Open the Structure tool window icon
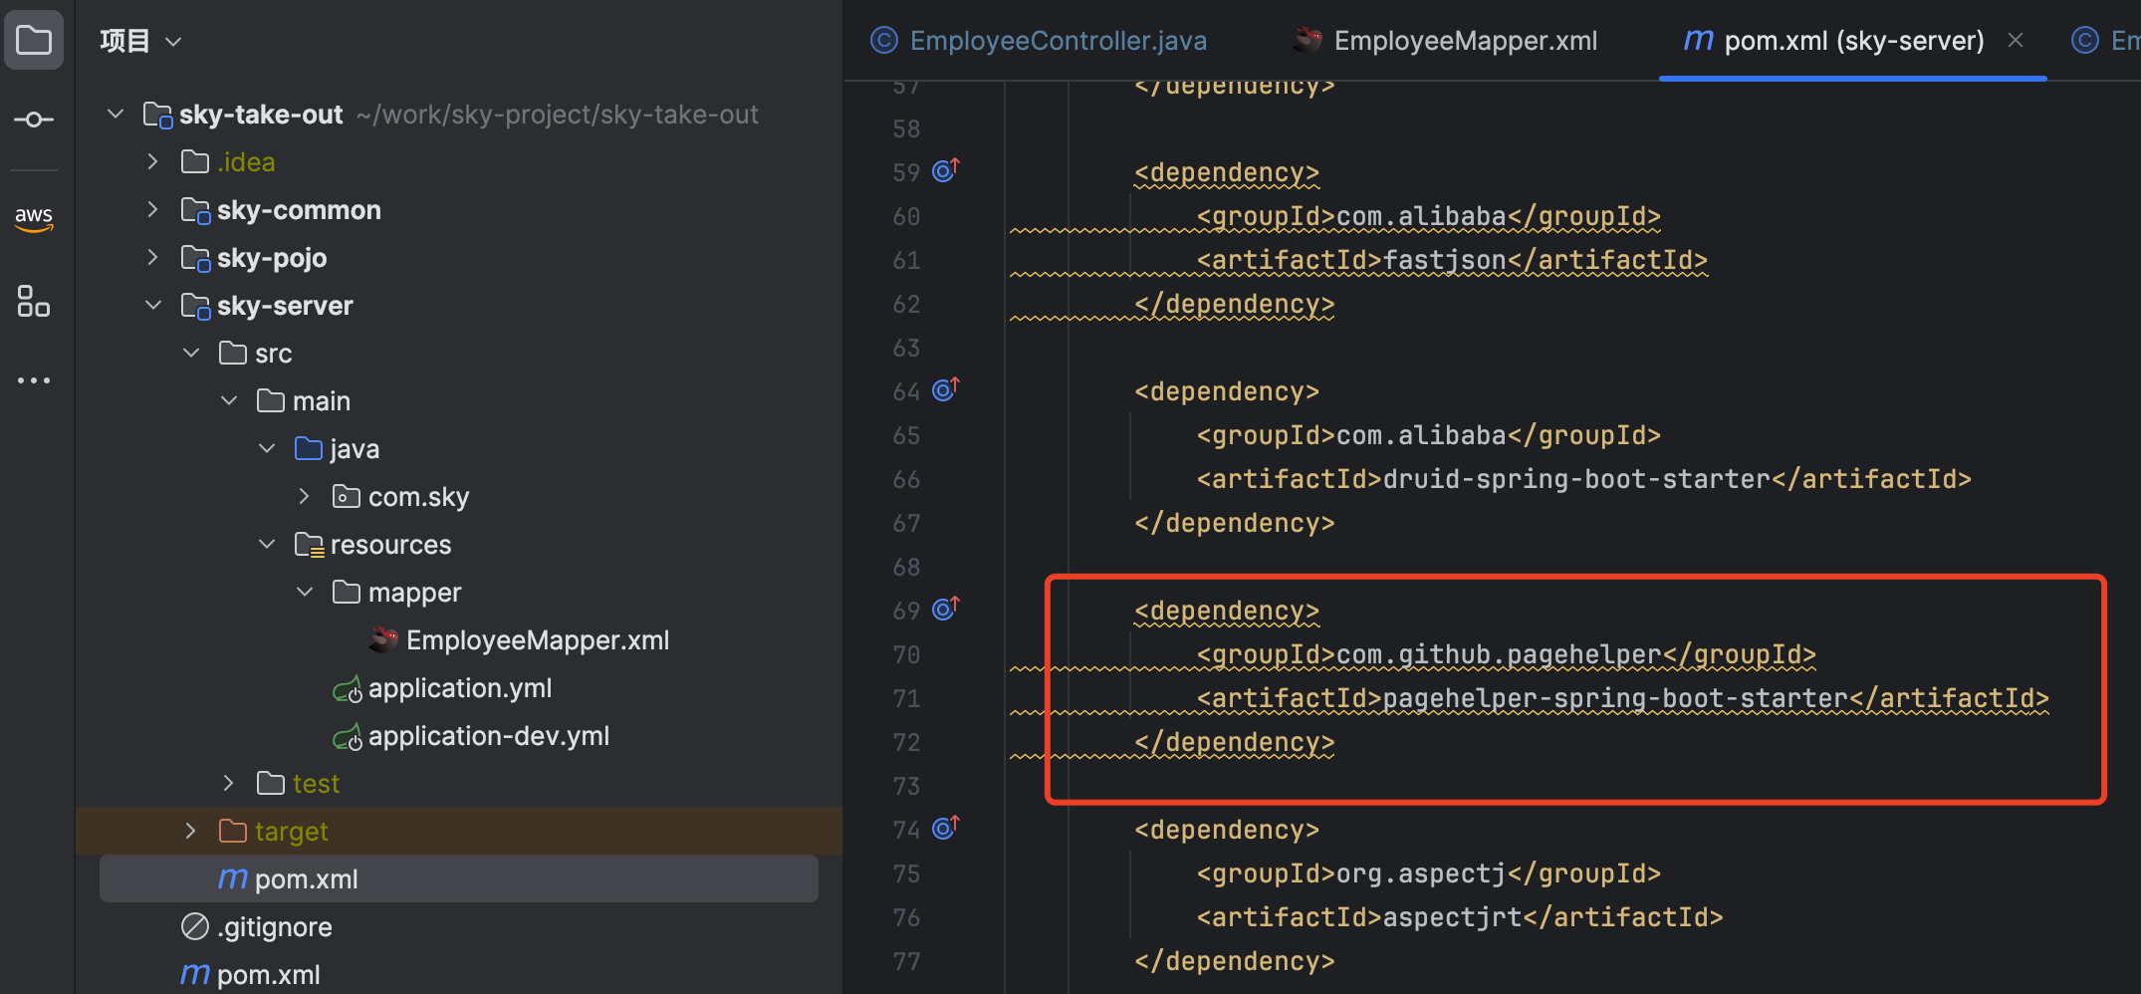 pyautogui.click(x=34, y=301)
